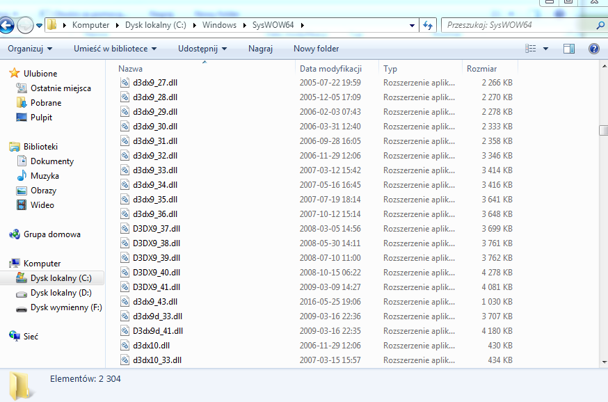Click the d3dx9_36.dll file icon
This screenshot has height=402, width=608.
125,214
